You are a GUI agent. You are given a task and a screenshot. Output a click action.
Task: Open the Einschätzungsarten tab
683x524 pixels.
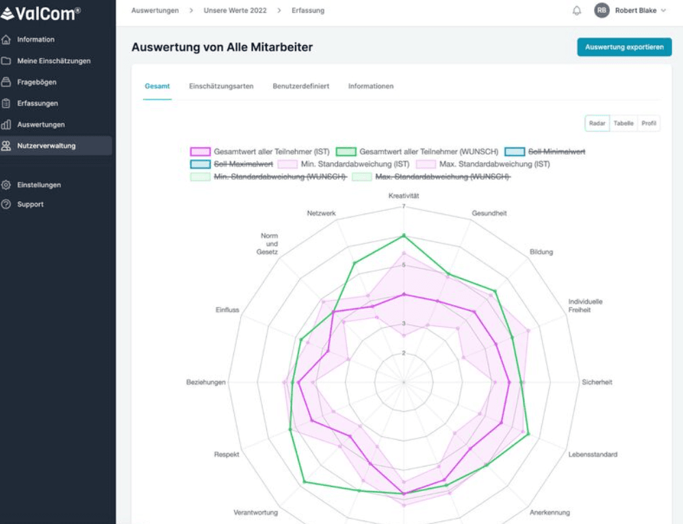click(221, 86)
